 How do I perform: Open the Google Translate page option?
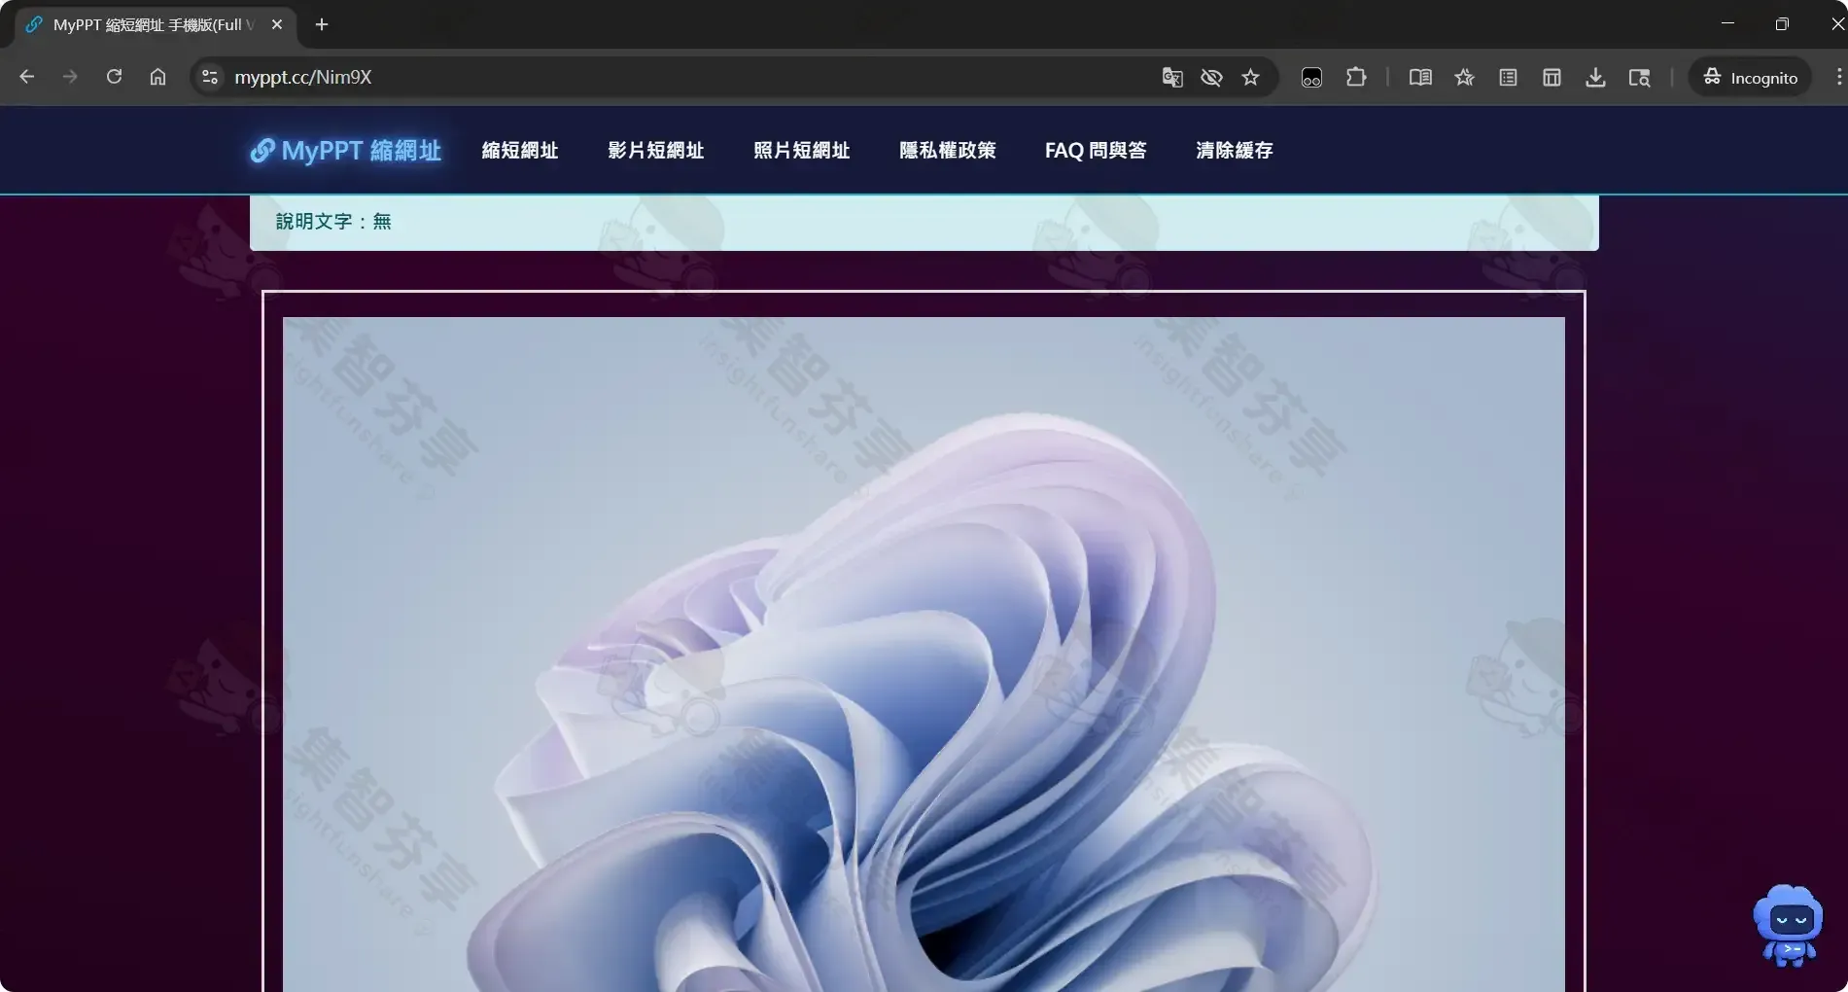tap(1172, 77)
